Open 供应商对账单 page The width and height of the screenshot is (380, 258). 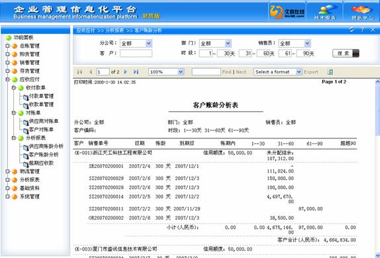(44, 121)
